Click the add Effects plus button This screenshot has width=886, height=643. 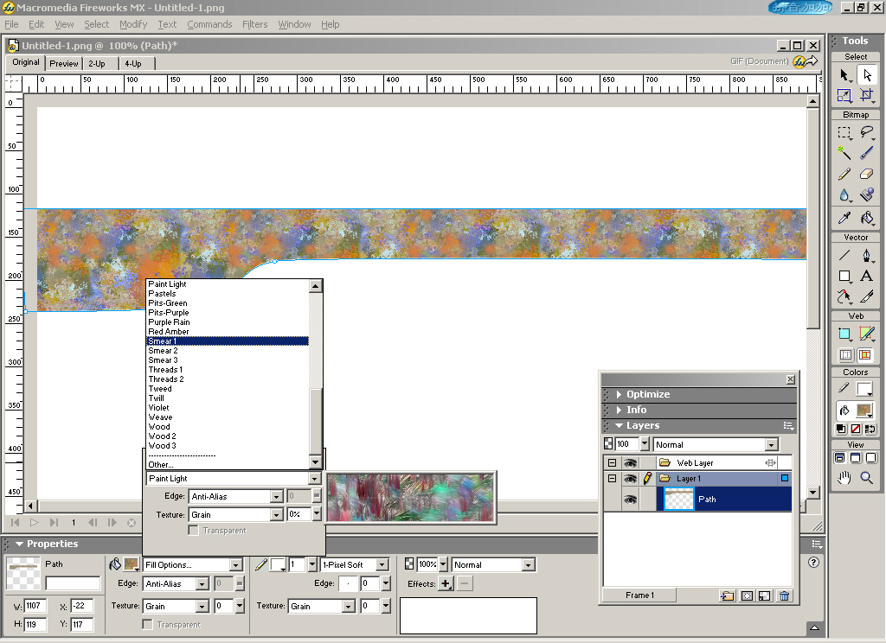pos(446,583)
